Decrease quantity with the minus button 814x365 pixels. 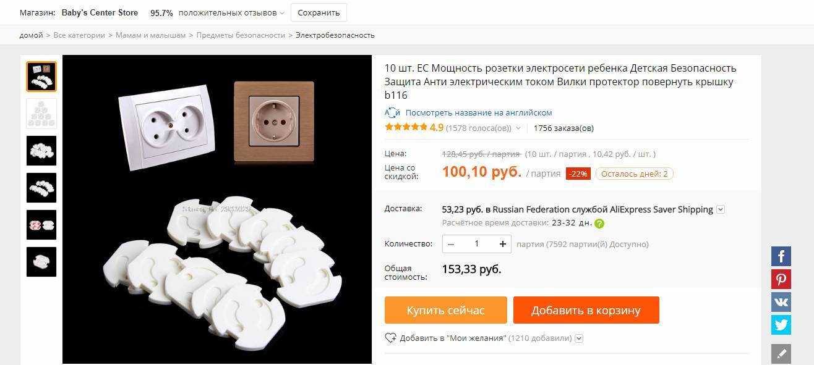[x=451, y=244]
